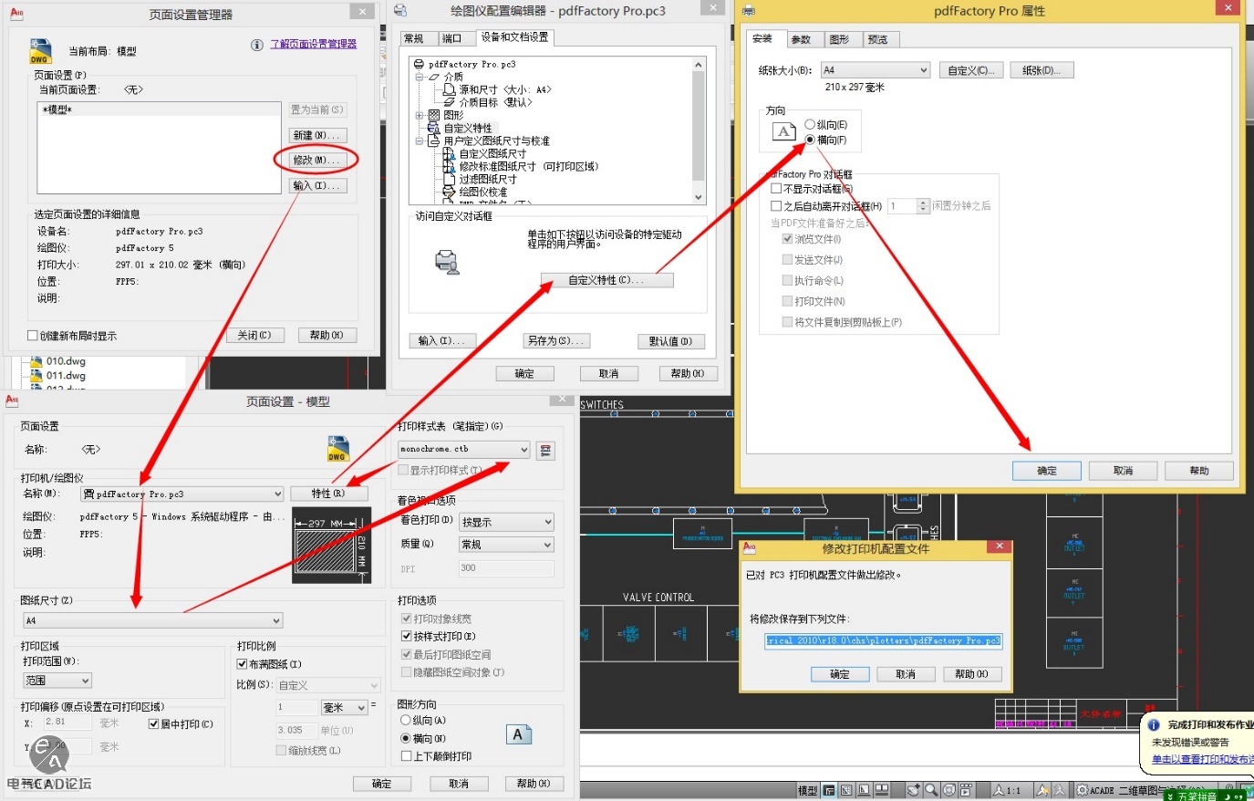
Task: Toggle 布满图纸 checkbox
Action: (242, 664)
